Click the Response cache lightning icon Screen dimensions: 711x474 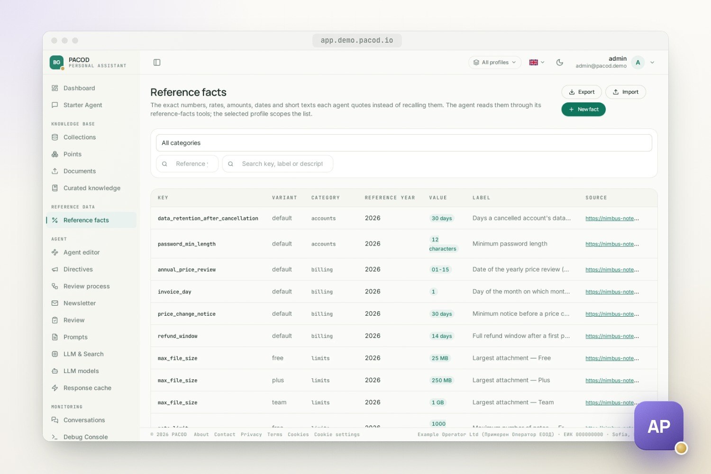click(x=55, y=388)
